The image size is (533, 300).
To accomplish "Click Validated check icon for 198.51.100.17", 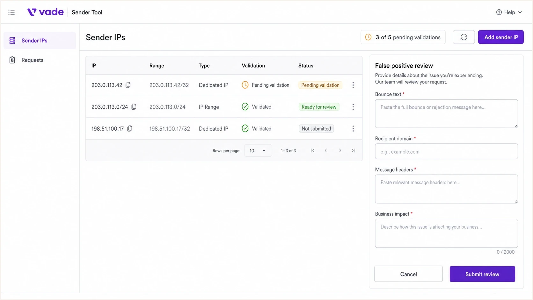I will [245, 128].
